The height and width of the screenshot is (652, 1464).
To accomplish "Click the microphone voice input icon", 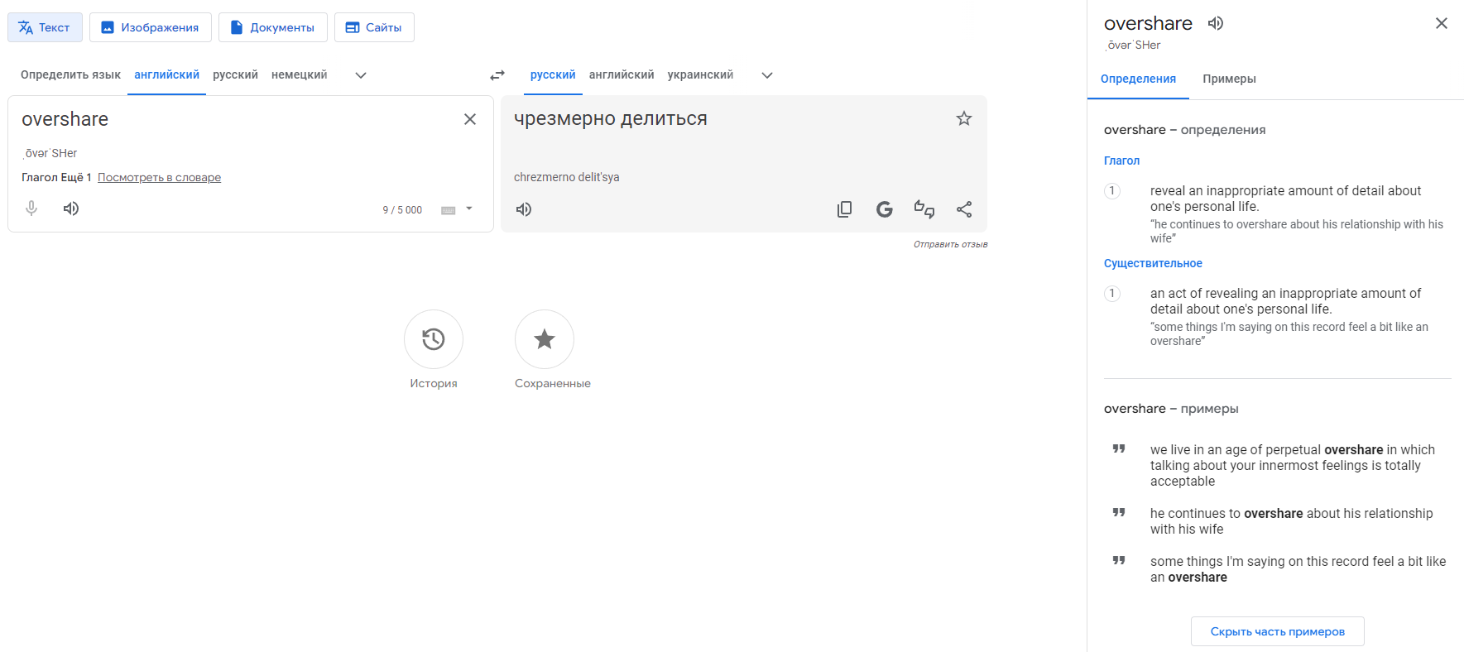I will click(x=31, y=209).
